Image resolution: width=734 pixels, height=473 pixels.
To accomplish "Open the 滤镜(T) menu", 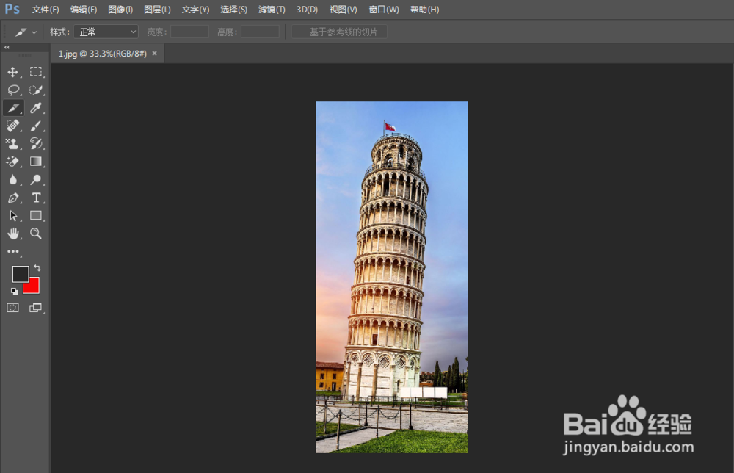I will coord(272,10).
